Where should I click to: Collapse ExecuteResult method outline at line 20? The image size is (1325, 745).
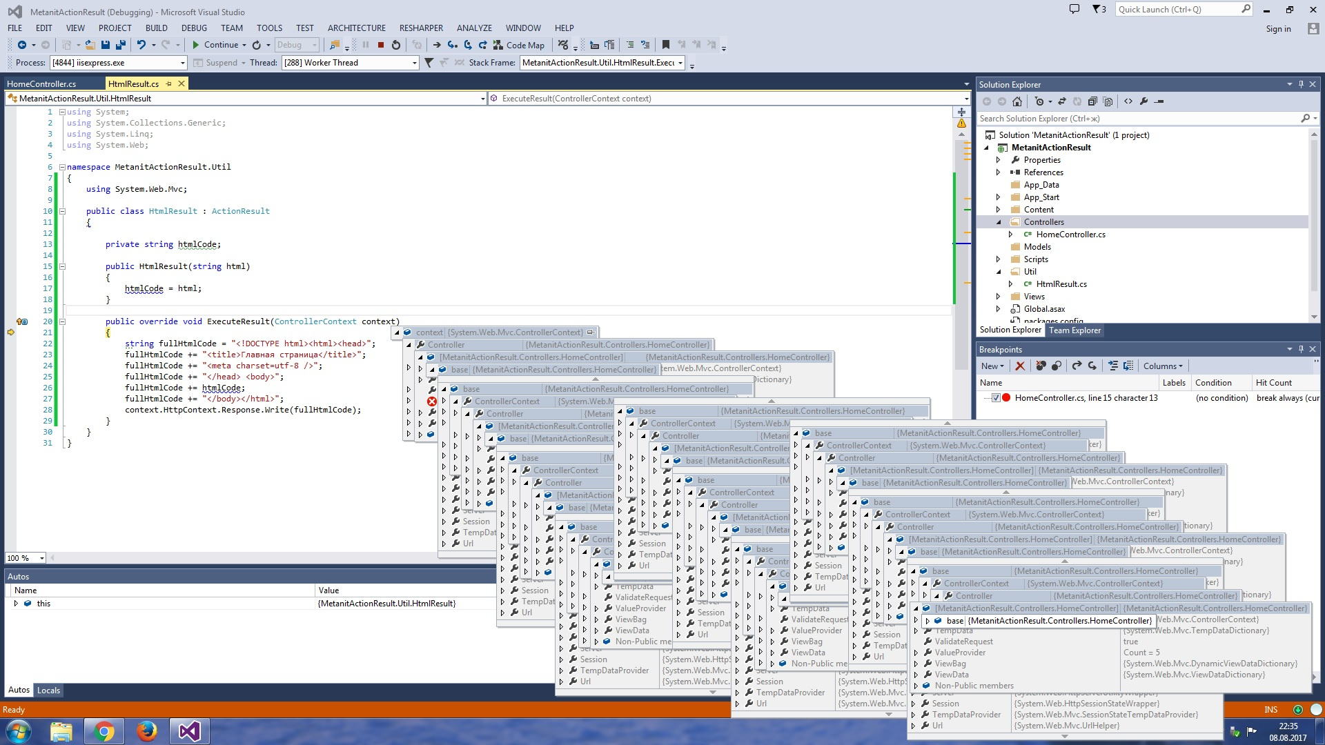[x=62, y=321]
